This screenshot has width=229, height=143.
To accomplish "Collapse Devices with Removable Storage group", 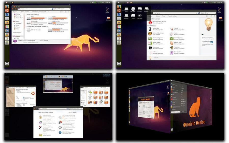I will click(26, 26).
